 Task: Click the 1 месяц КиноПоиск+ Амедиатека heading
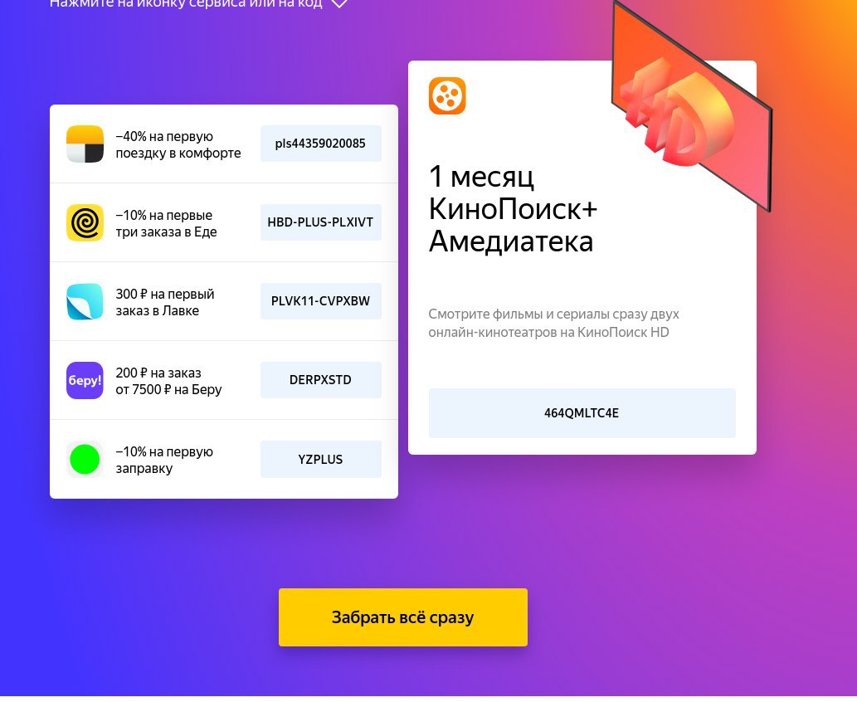click(x=513, y=209)
